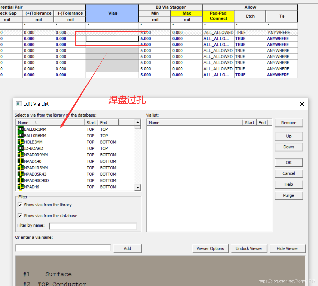The width and height of the screenshot is (318, 286).
Task: Select the HOLE3MM via icon
Action: (20, 142)
